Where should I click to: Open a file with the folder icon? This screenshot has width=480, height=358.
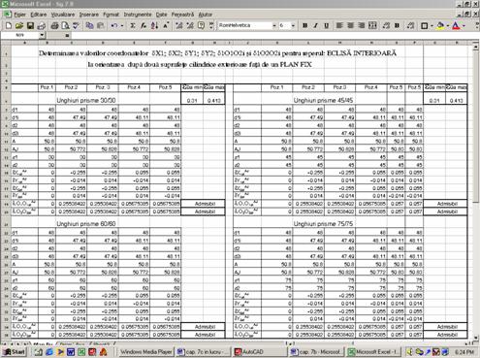(19, 25)
